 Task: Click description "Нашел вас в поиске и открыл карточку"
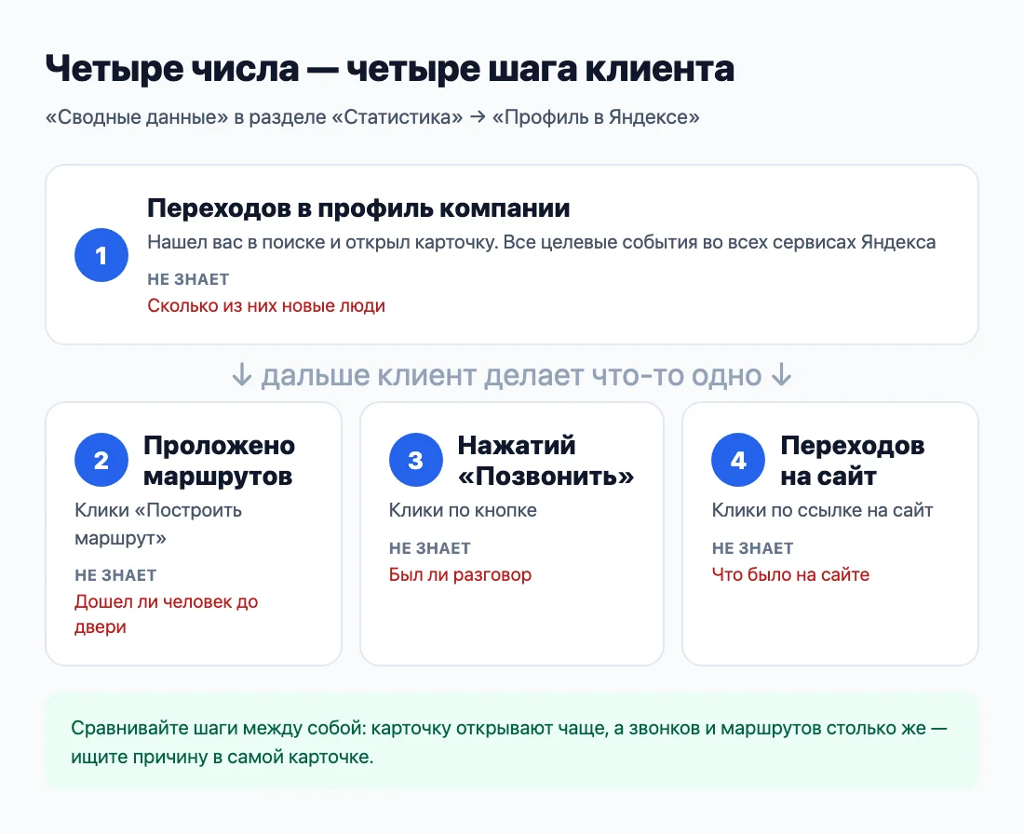323,242
